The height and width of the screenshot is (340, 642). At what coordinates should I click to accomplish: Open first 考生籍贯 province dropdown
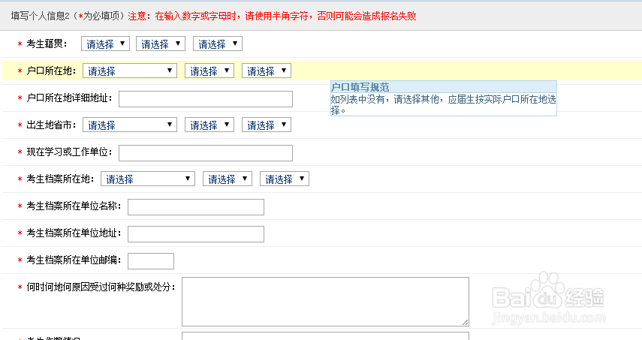point(106,44)
